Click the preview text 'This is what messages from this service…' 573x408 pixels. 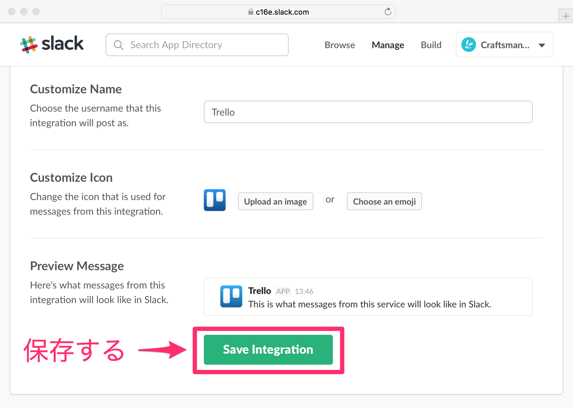[370, 304]
